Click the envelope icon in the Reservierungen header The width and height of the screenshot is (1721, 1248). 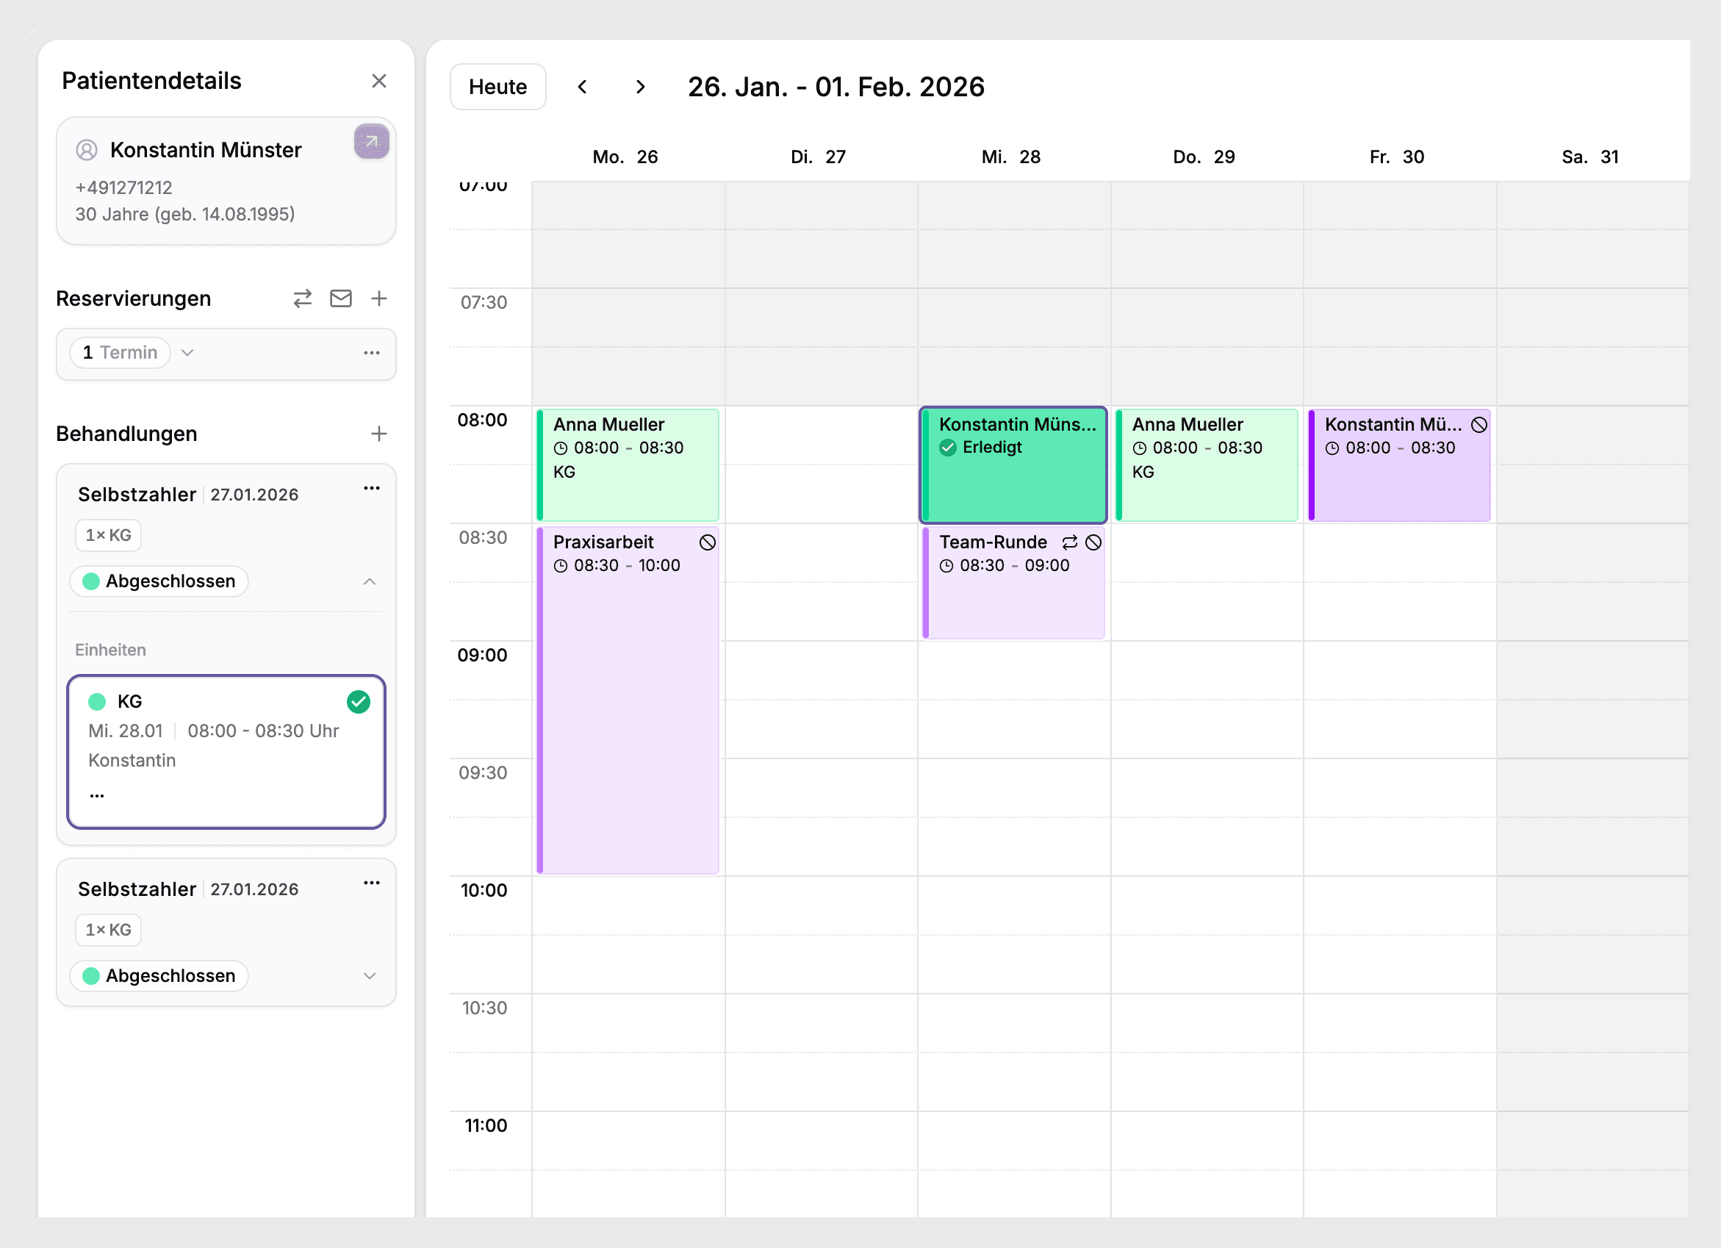[x=342, y=298]
